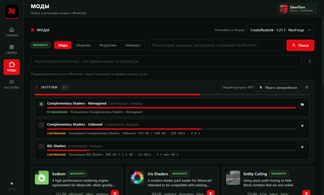The image size is (324, 195).
Task: Click the BSL Shaders progress bar
Action: [x=171, y=150]
